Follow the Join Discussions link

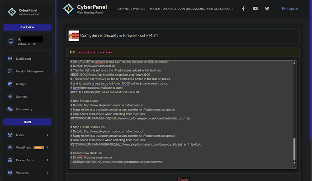(x=191, y=9)
